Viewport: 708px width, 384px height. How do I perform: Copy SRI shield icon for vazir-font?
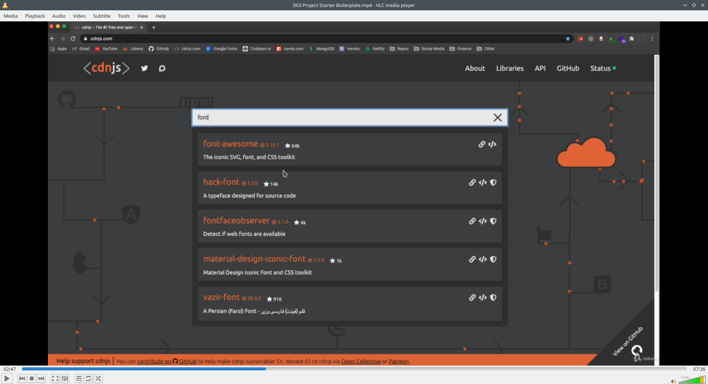(x=493, y=298)
